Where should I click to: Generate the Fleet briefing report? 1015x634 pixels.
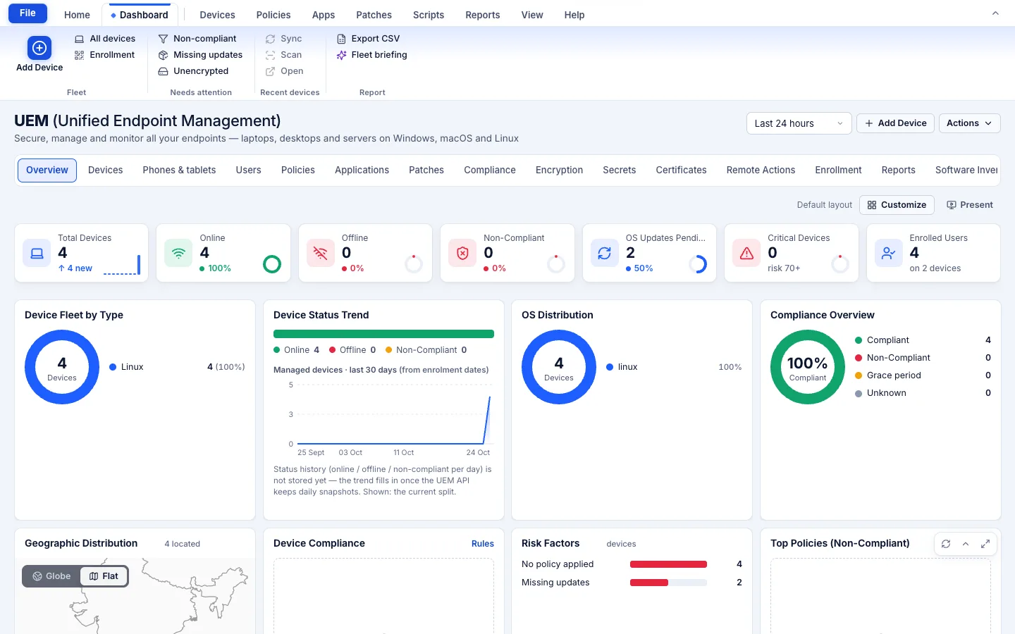tap(371, 55)
